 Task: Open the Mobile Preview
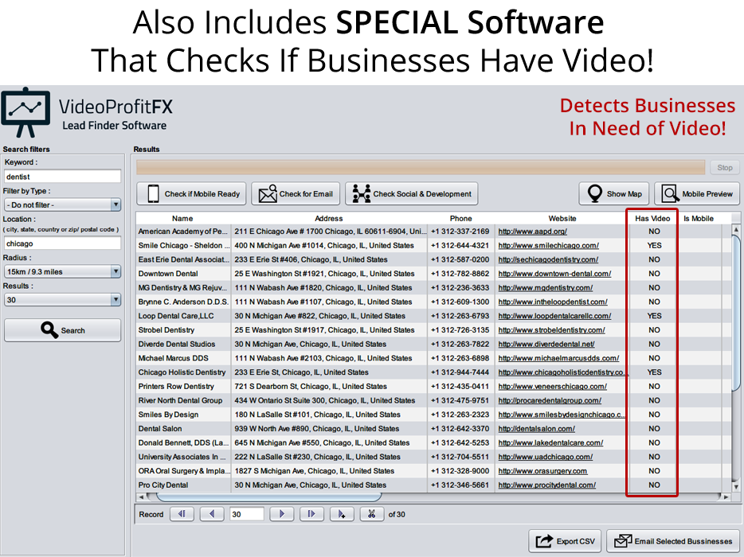point(696,194)
